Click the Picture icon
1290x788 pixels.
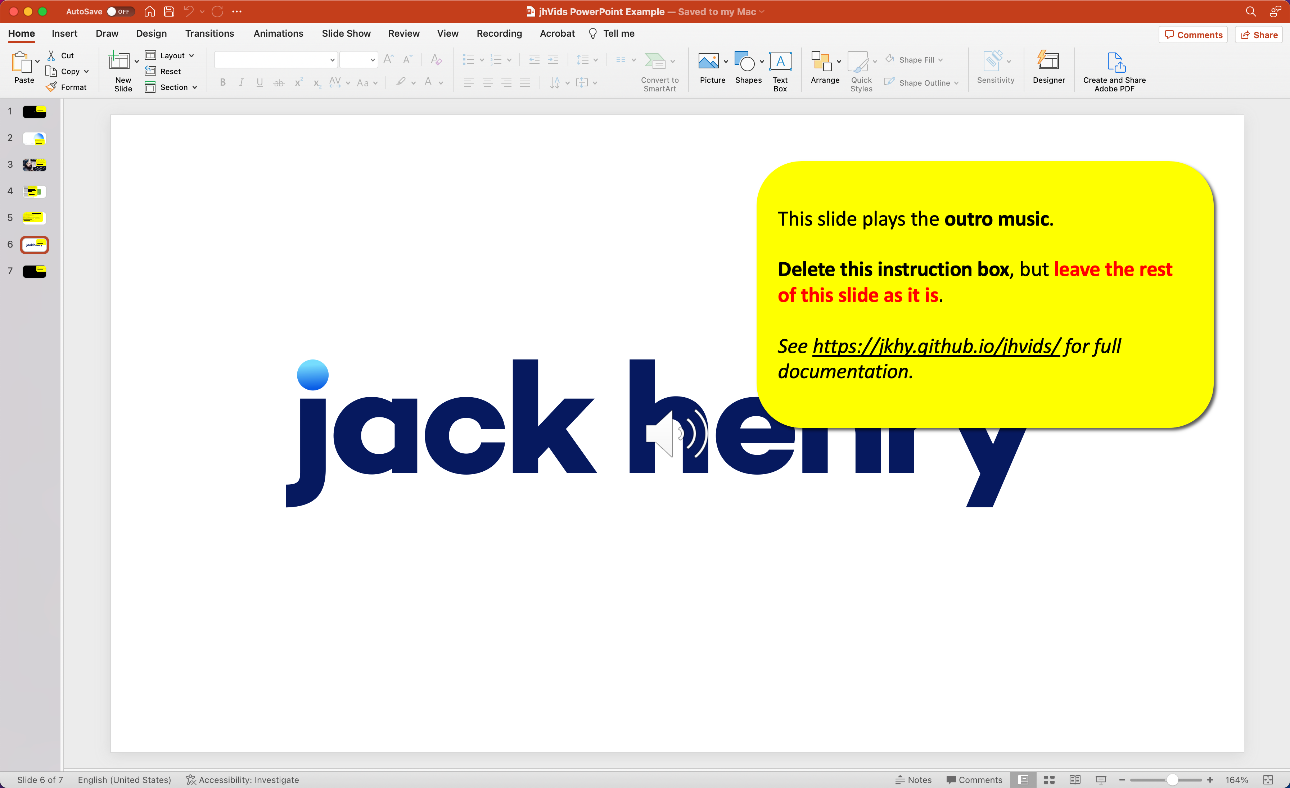[708, 62]
